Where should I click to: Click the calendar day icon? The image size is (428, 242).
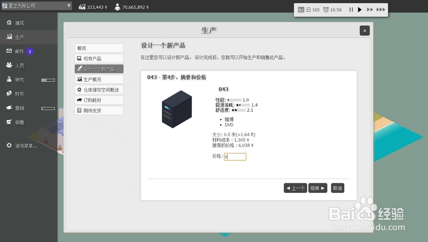click(x=301, y=9)
